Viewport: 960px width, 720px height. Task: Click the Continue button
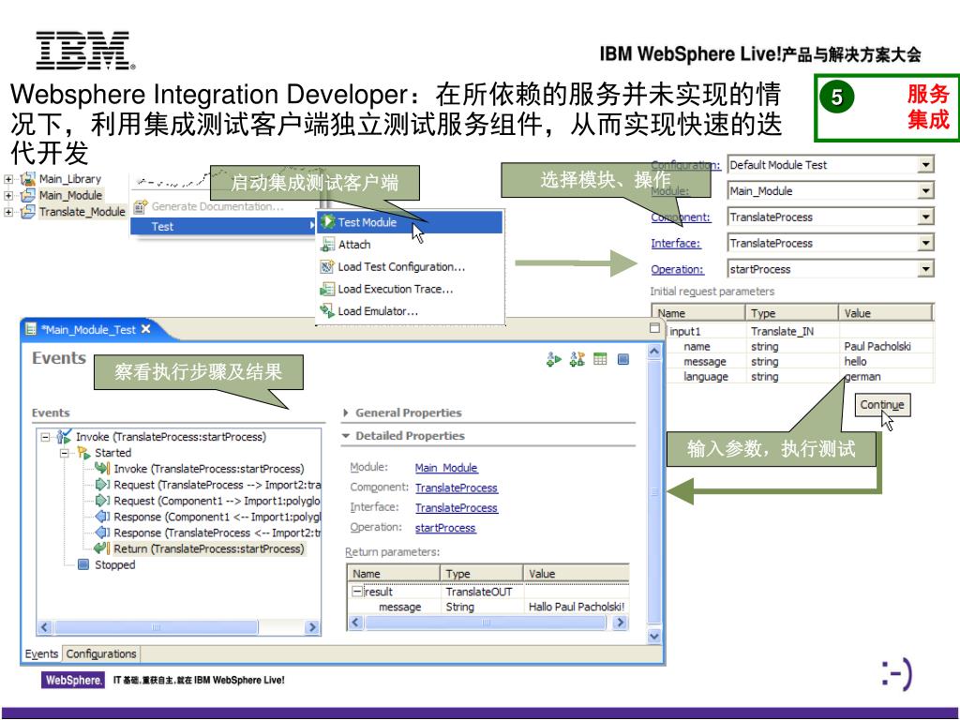(882, 405)
